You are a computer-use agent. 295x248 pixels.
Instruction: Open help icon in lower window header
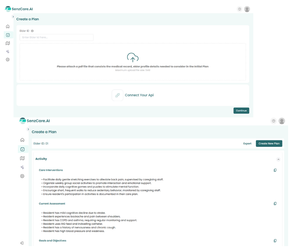[x=274, y=121]
